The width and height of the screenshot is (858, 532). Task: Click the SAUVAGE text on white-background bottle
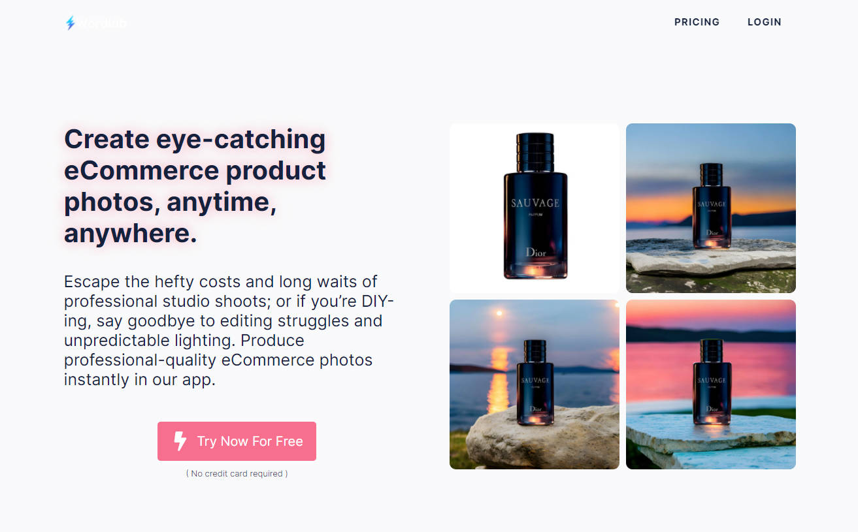(535, 202)
